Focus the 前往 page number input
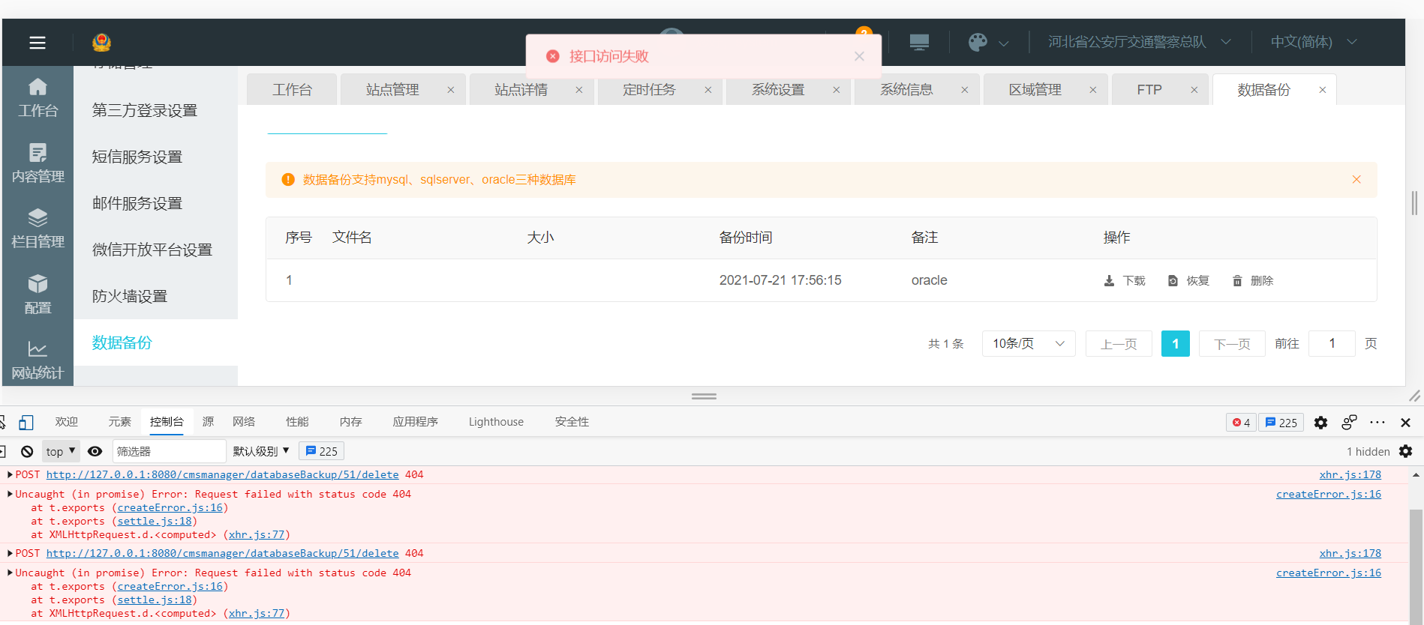The image size is (1424, 625). point(1332,343)
